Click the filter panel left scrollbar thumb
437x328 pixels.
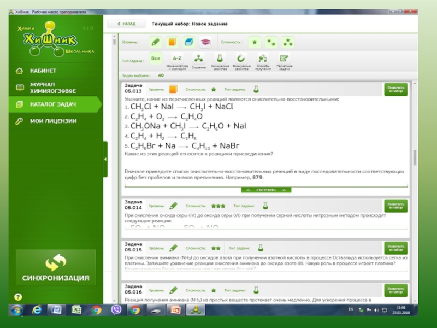[114, 42]
